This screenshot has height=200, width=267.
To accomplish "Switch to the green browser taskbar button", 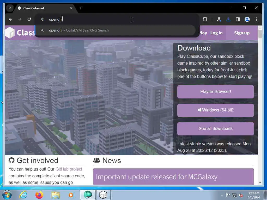I will point(88,195).
